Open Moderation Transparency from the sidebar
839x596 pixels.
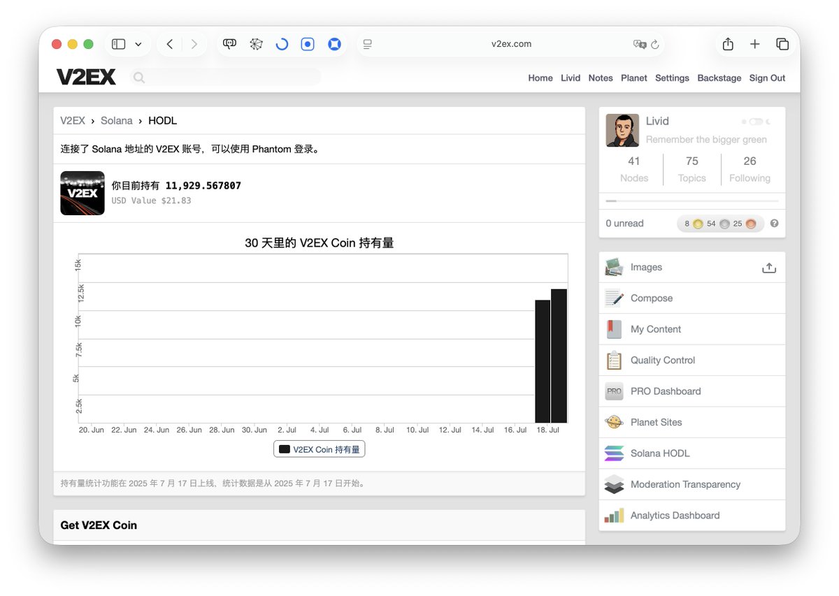692,484
